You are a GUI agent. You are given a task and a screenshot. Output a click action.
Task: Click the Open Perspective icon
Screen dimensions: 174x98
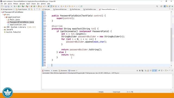tap(161, 6)
